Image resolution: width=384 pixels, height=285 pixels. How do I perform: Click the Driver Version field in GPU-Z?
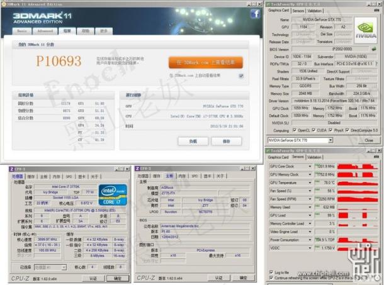click(x=334, y=101)
